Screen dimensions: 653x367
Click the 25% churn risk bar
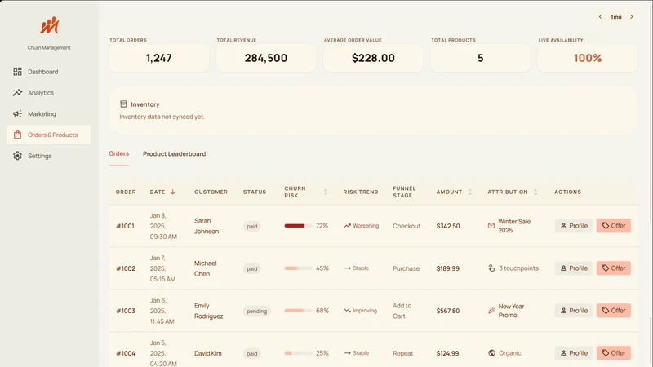tap(298, 353)
